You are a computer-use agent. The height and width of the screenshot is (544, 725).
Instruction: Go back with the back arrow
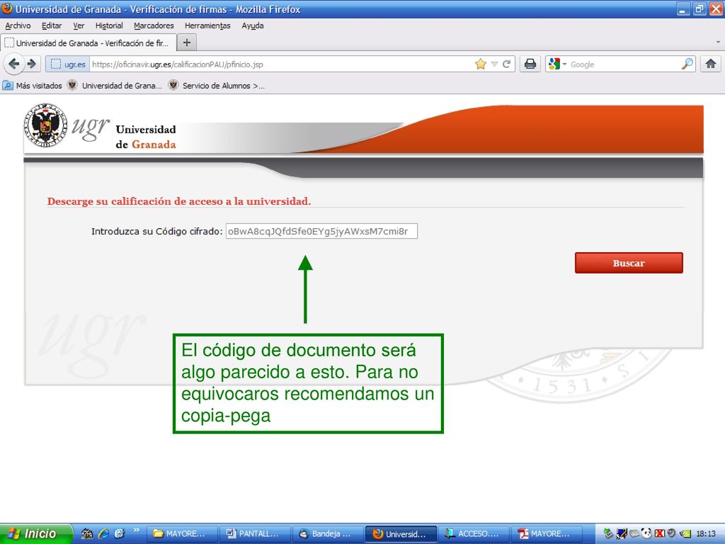click(x=14, y=64)
